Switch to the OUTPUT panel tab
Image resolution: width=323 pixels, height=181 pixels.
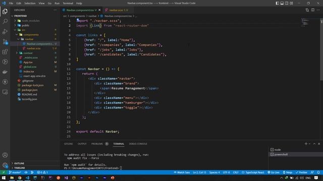[x=82, y=144]
